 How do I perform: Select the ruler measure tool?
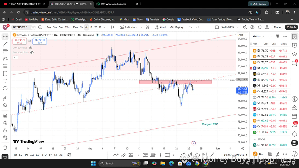pos(5,98)
